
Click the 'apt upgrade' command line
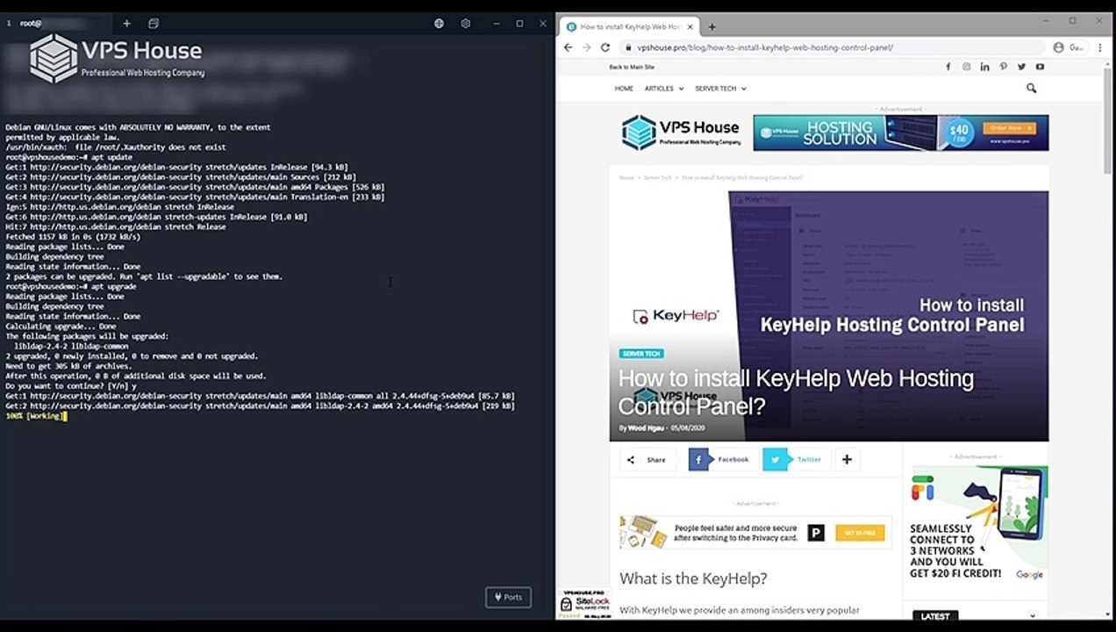click(x=71, y=287)
